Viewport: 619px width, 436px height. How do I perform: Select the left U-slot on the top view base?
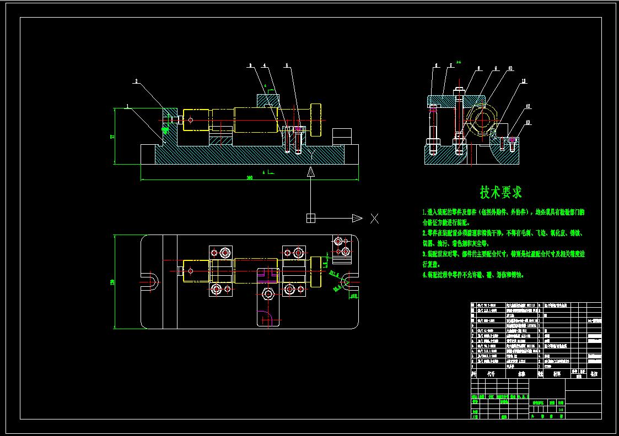(x=150, y=282)
